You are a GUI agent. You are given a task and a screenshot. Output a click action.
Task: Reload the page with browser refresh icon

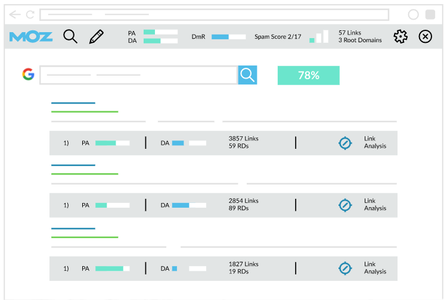point(30,14)
